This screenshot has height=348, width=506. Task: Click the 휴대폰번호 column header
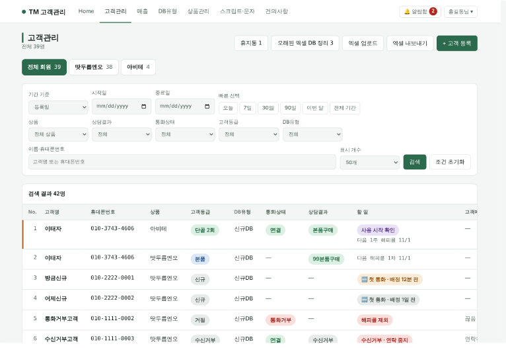click(x=102, y=212)
